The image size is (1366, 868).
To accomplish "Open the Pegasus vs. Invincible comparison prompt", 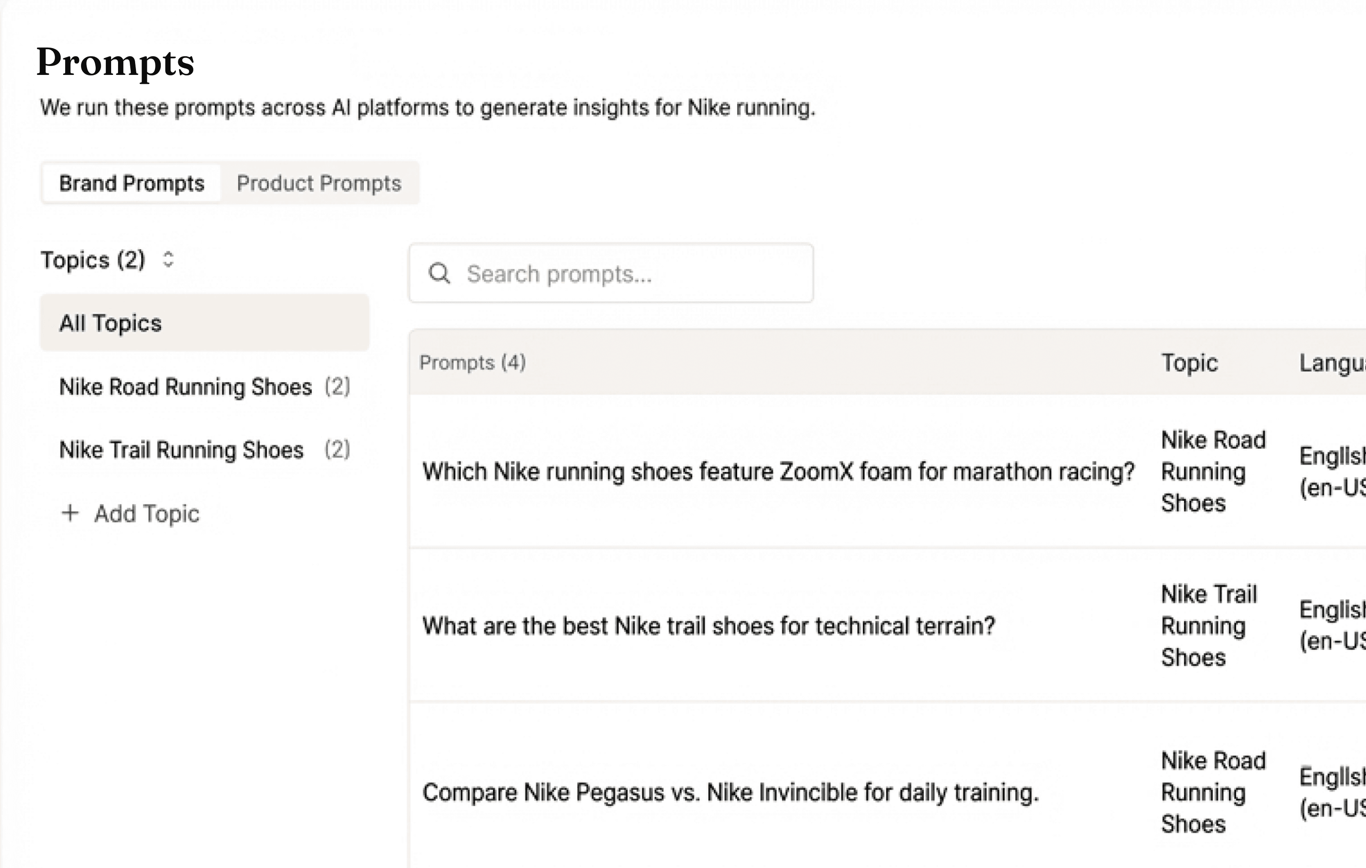I will [730, 793].
